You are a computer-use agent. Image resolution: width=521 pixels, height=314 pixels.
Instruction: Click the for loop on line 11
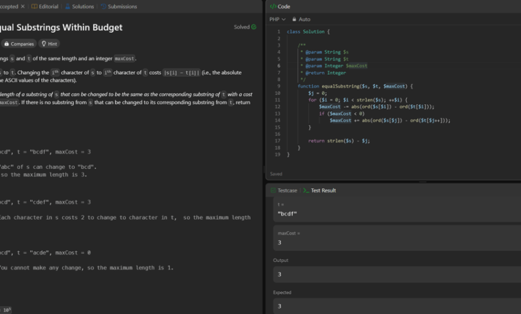click(x=357, y=100)
